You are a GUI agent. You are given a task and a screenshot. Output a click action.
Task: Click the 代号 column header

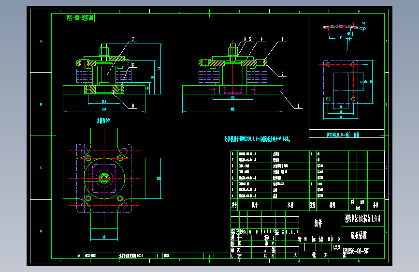(254, 205)
